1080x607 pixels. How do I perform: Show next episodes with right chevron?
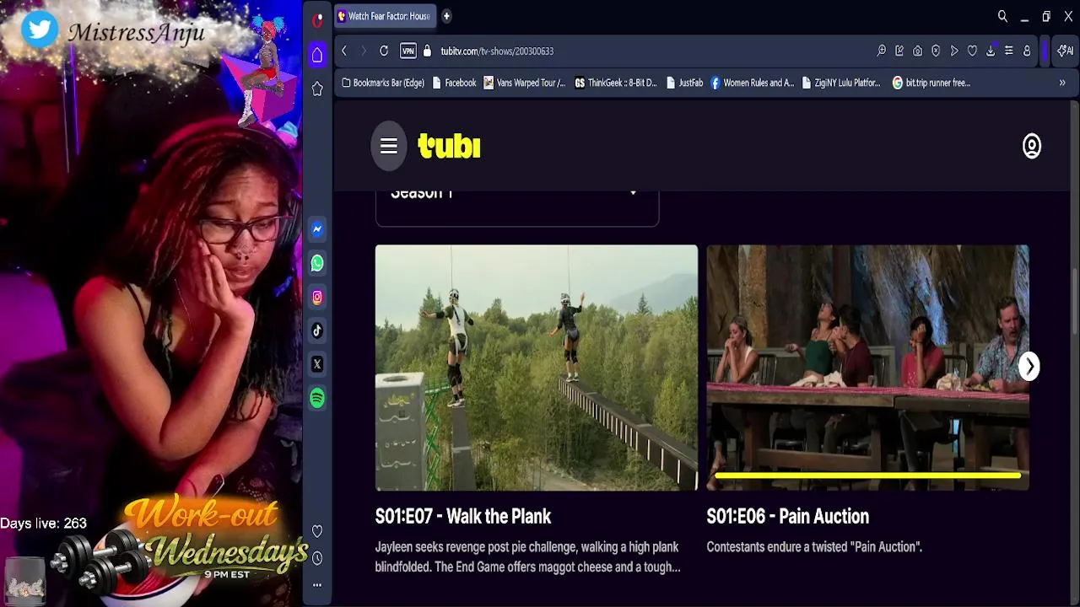(x=1029, y=366)
